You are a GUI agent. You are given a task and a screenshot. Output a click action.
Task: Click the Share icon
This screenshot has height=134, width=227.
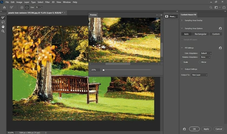(224, 7)
